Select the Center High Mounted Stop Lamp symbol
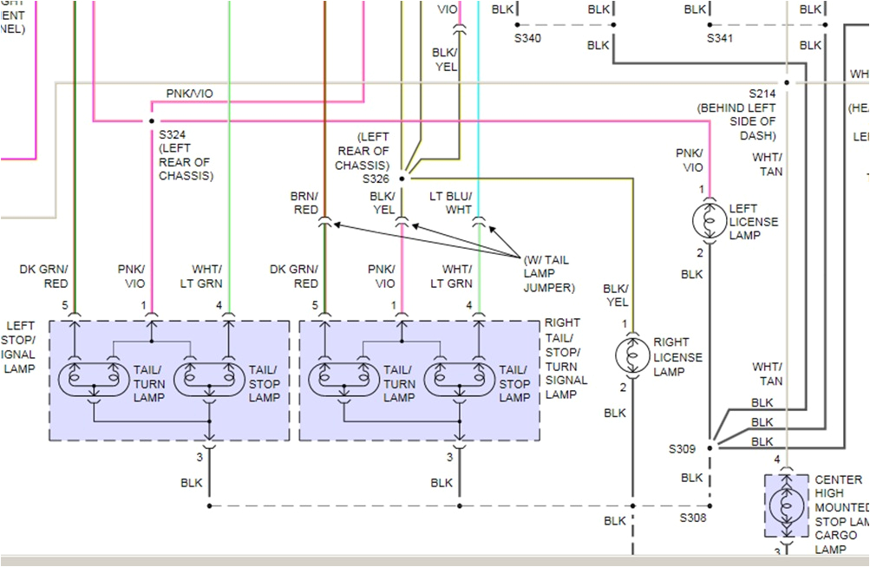This screenshot has width=870, height=567. (786, 504)
